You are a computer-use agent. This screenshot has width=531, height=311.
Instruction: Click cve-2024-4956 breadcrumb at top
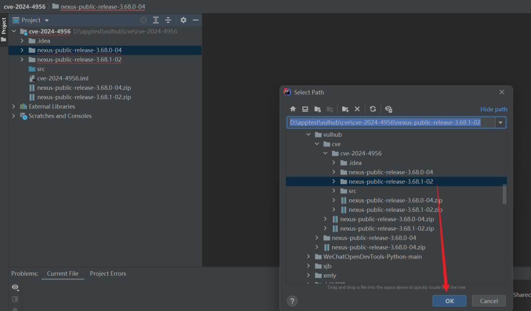(x=25, y=6)
